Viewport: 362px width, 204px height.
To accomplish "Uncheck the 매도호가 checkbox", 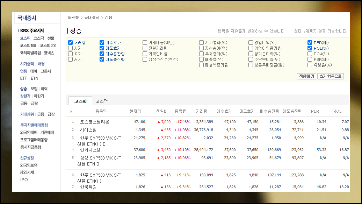I will (x=102, y=48).
